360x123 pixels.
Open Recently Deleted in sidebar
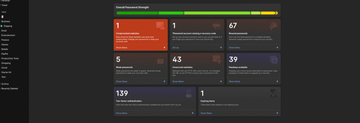(9, 89)
